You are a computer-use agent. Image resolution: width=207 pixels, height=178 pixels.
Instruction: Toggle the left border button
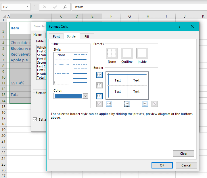pos(109,104)
